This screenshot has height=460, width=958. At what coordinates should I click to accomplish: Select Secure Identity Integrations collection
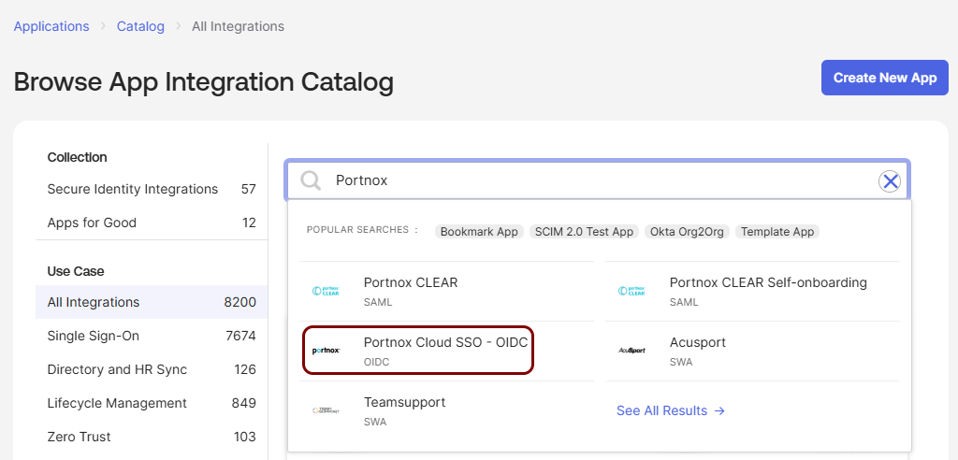click(x=133, y=189)
